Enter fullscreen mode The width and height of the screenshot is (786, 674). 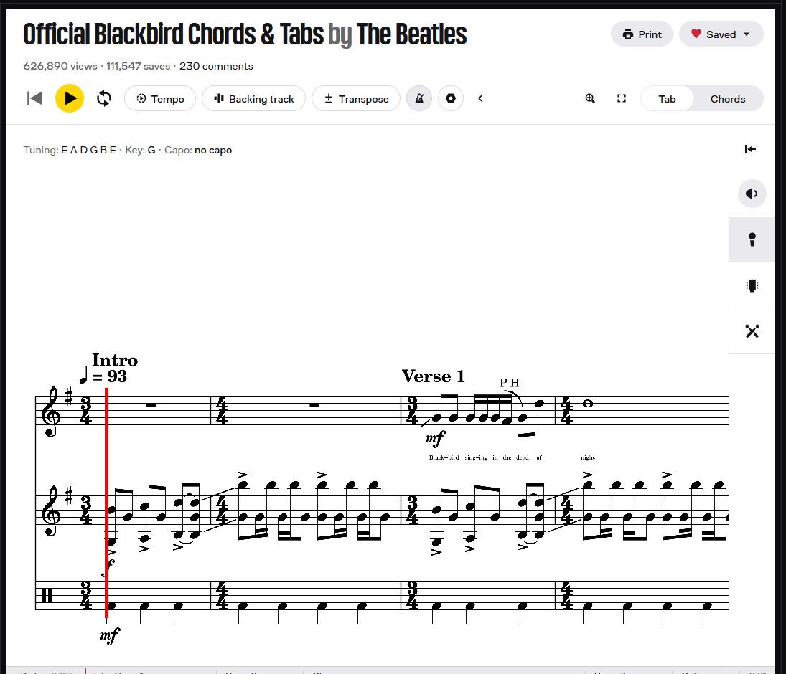622,98
